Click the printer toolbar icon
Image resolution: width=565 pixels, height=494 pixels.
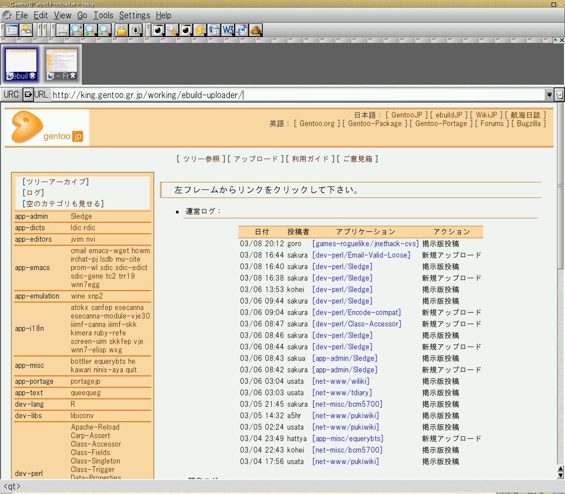coord(63,30)
